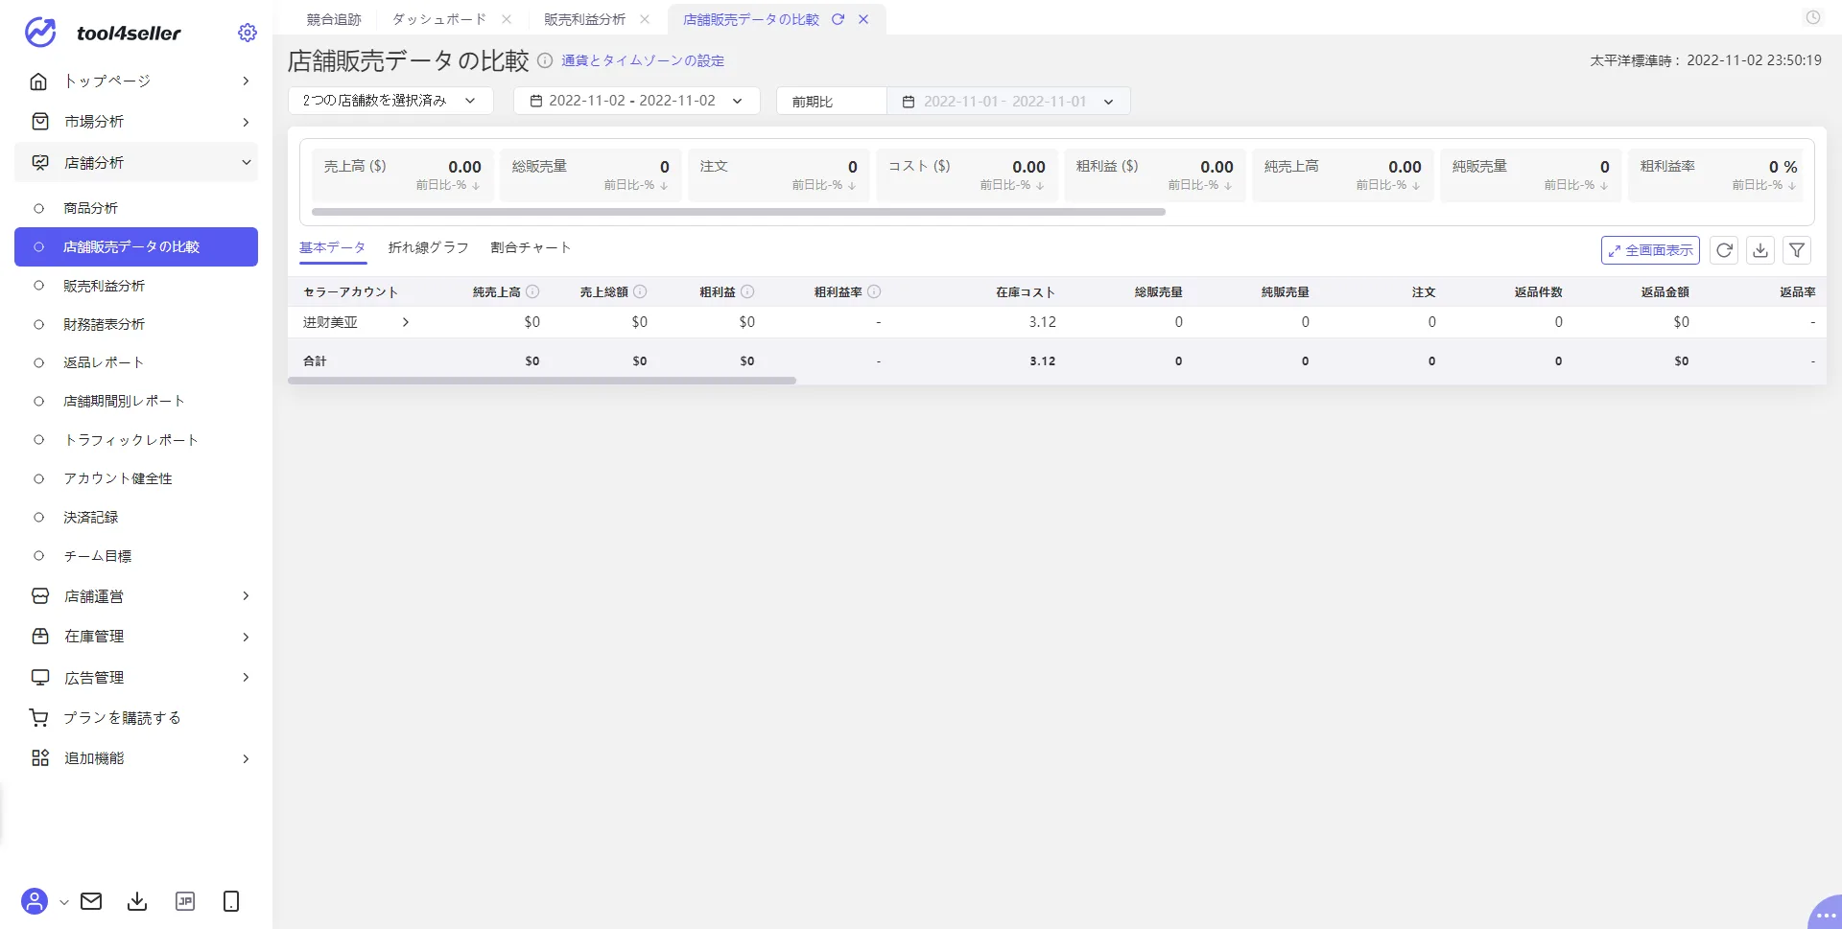Image resolution: width=1842 pixels, height=929 pixels.
Task: Open the user profile dropdown arrow
Action: [x=63, y=902]
